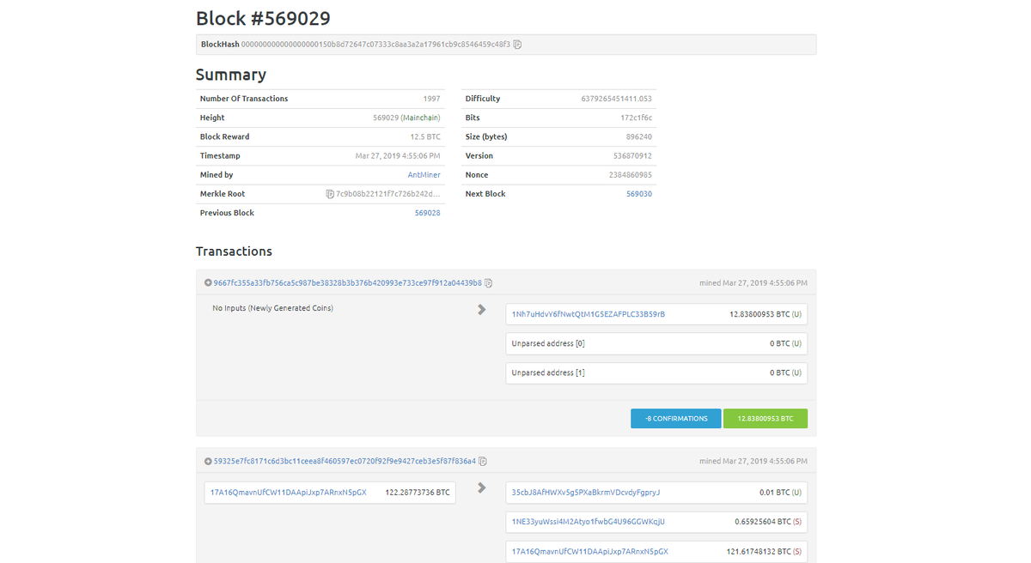Click Unparsed address [0] row
1031x563 pixels.
tap(656, 343)
